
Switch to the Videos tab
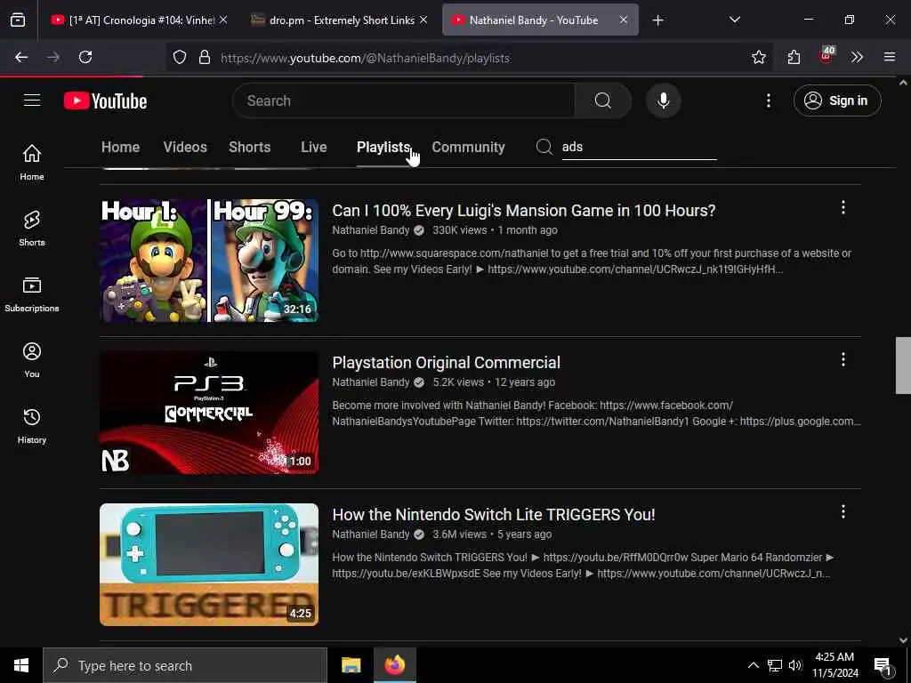click(x=185, y=147)
